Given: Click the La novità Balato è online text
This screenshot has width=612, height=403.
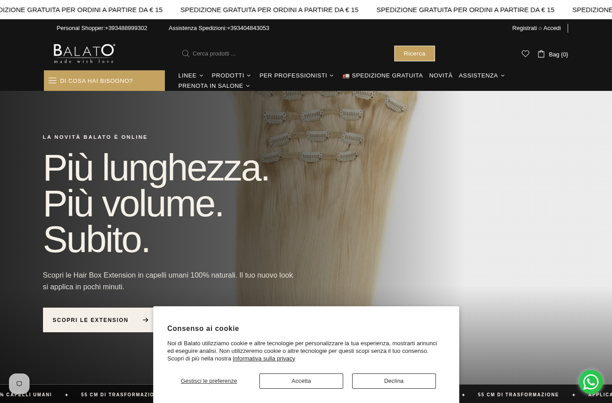Looking at the screenshot, I should [95, 137].
